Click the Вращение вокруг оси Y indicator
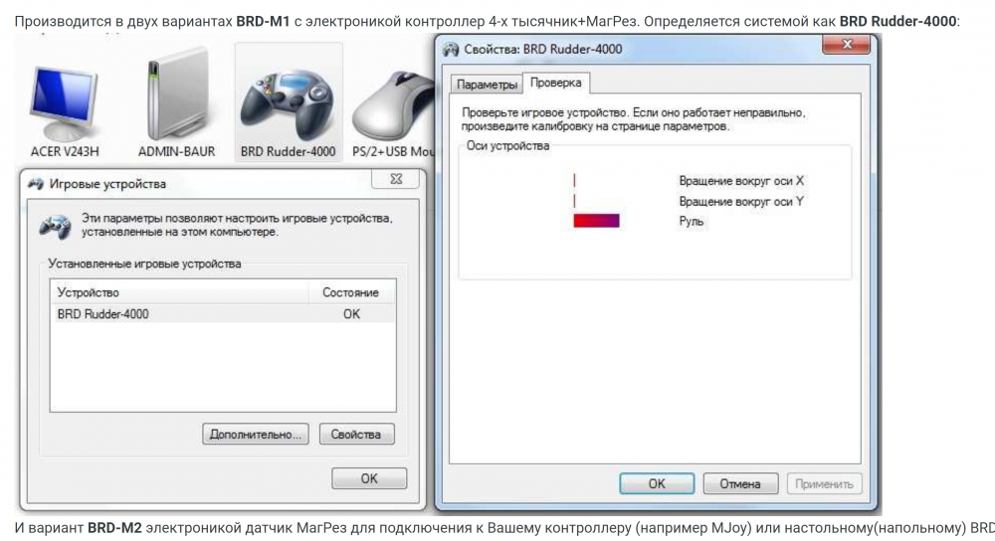This screenshot has width=995, height=541. click(x=574, y=201)
